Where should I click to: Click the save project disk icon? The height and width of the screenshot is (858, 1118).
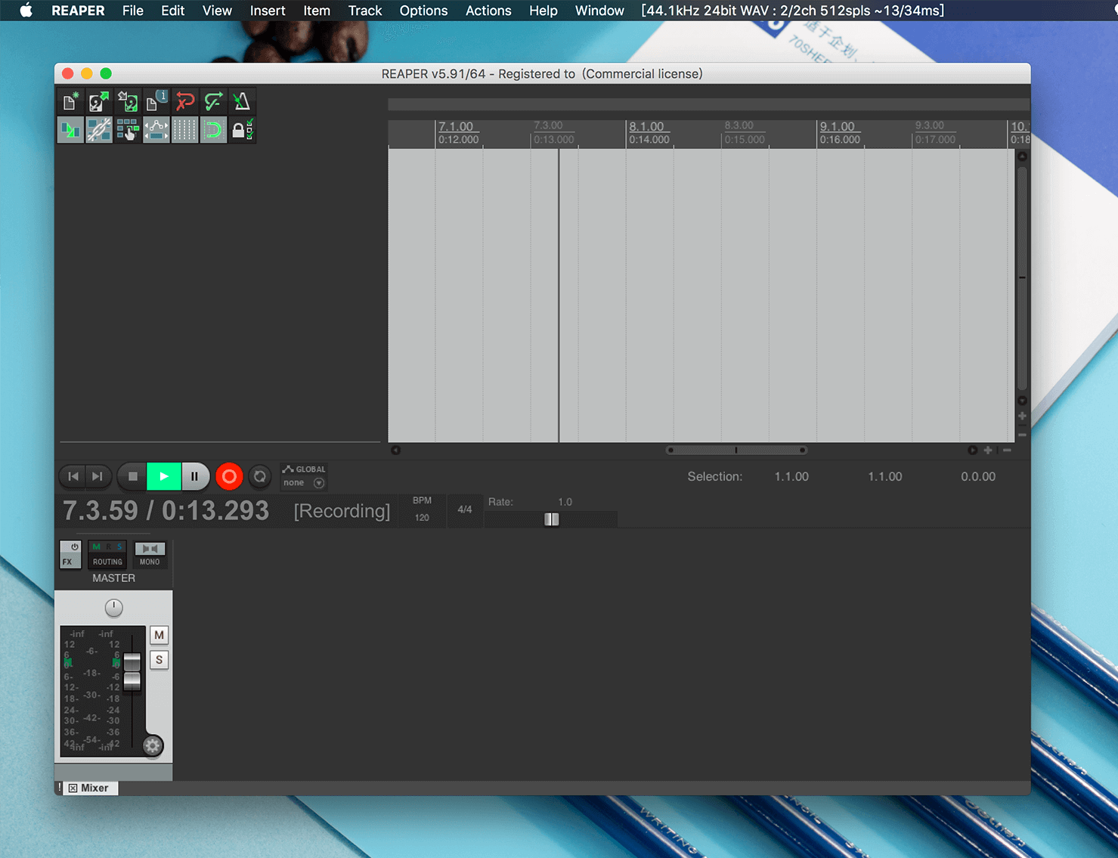128,101
